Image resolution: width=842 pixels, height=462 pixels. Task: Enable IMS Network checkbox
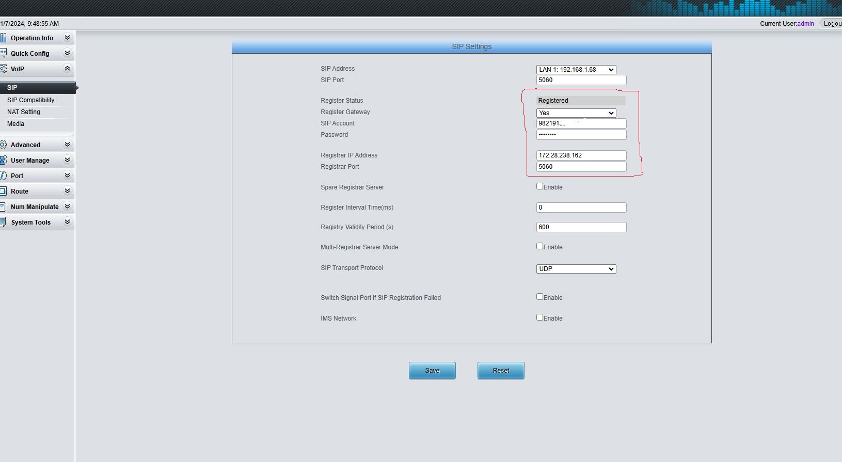[539, 317]
